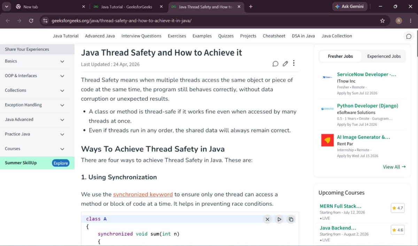Open Cheatsheet nav item
The height and width of the screenshot is (246, 418).
pyautogui.click(x=274, y=36)
